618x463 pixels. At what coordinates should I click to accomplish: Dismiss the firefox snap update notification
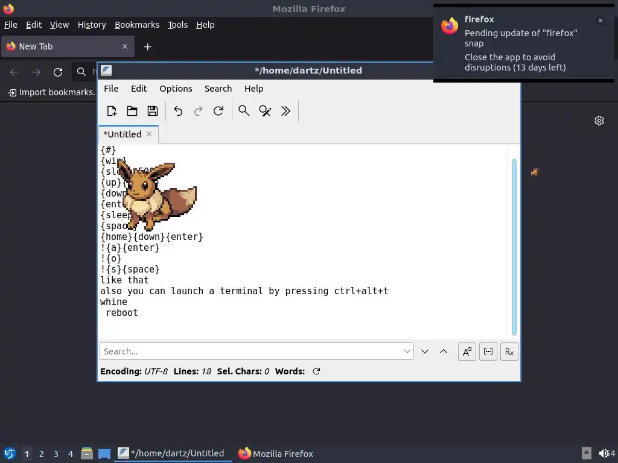click(x=600, y=20)
